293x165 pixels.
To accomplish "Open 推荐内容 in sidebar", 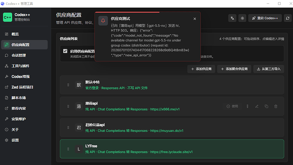I will tap(24, 109).
